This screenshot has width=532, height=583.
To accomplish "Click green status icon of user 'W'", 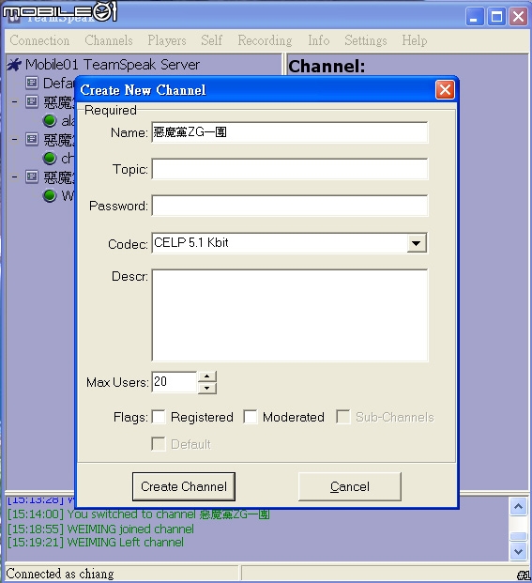I will point(50,195).
